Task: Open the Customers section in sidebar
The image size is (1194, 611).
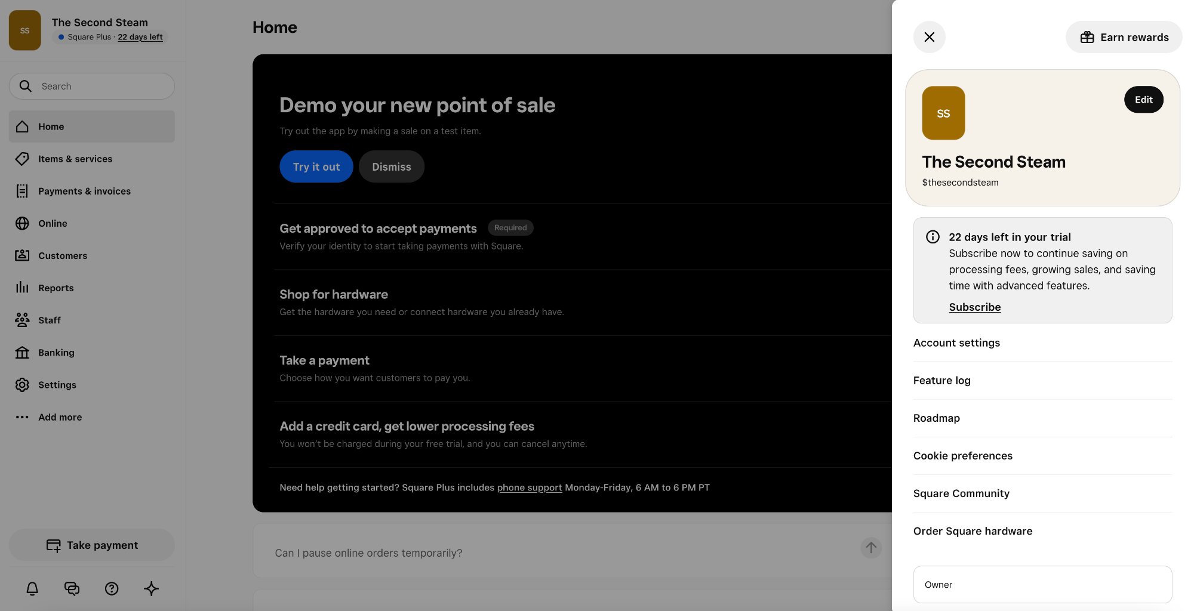Action: pos(63,255)
